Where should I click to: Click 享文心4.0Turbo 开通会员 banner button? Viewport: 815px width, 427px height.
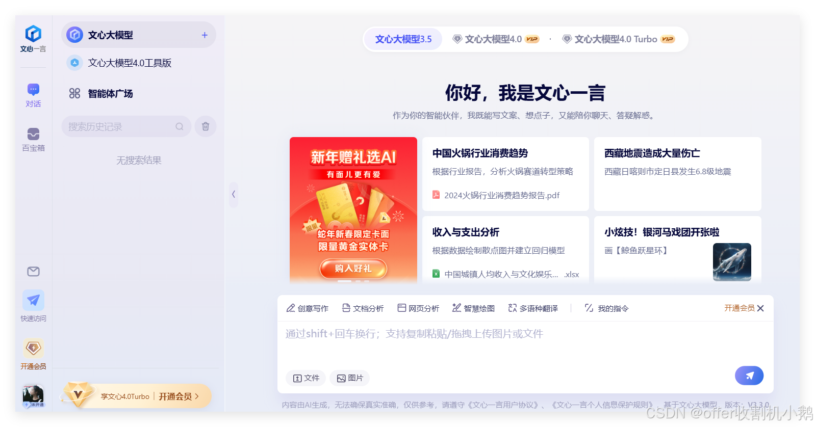point(137,396)
